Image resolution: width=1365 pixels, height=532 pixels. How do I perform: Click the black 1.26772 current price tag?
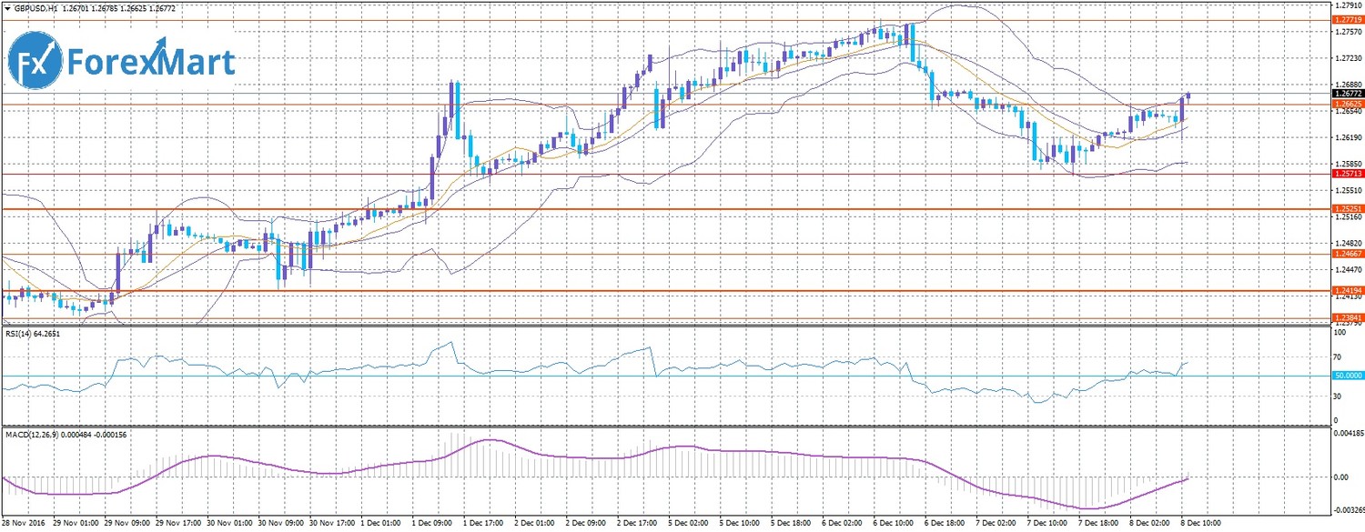(x=1347, y=93)
